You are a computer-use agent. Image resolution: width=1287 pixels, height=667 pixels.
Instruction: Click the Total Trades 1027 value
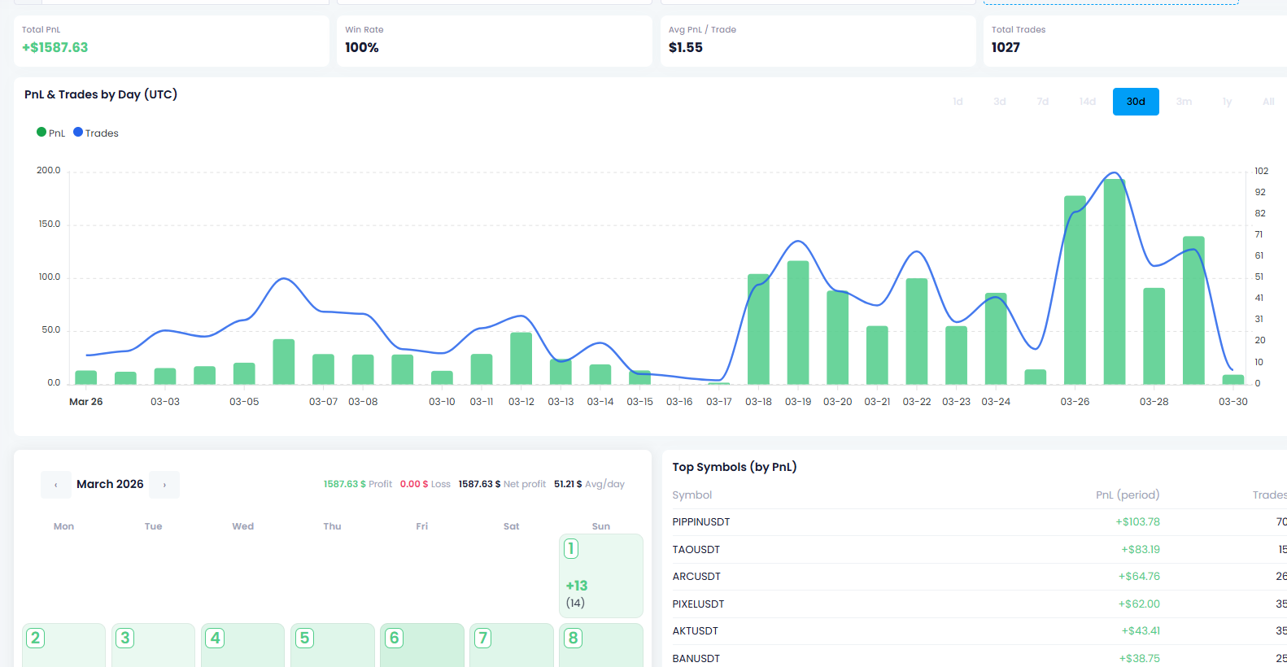pos(1006,47)
